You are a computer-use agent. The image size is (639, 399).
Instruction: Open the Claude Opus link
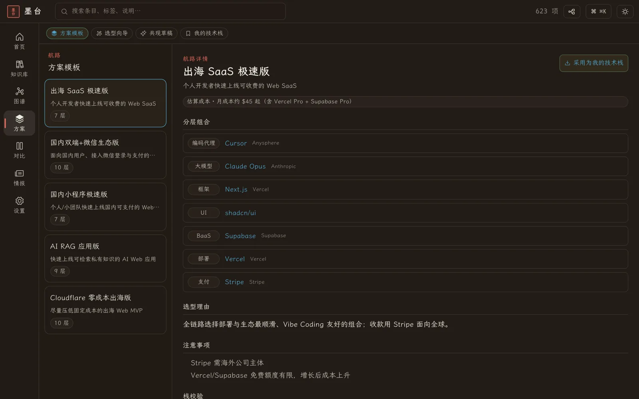pos(245,166)
